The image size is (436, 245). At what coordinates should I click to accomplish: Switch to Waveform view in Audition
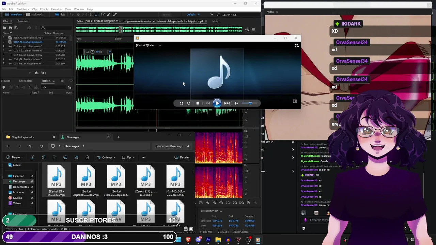point(14,15)
